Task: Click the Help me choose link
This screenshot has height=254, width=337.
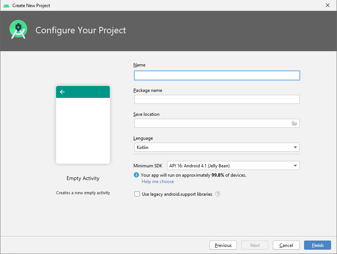Action: (157, 182)
